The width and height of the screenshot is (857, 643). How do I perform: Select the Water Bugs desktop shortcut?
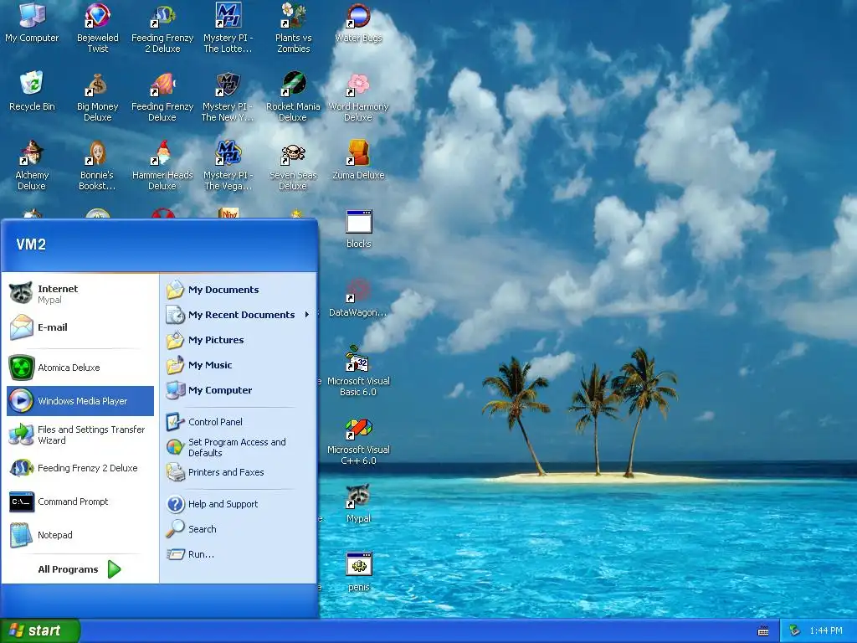coord(358,23)
